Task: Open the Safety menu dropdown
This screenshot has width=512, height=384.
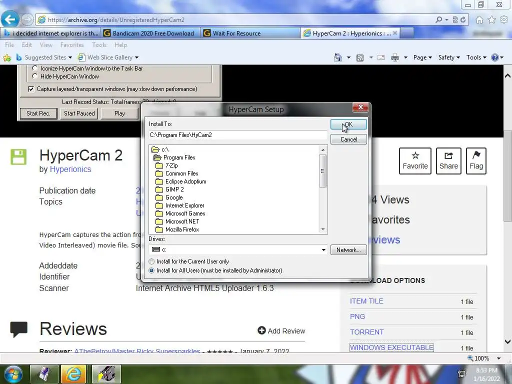Action: pyautogui.click(x=449, y=57)
